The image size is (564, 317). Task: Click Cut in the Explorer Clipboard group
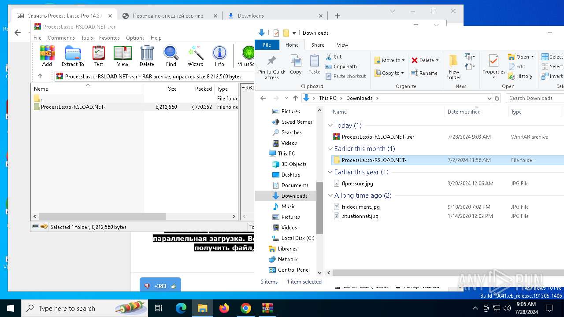(334, 57)
